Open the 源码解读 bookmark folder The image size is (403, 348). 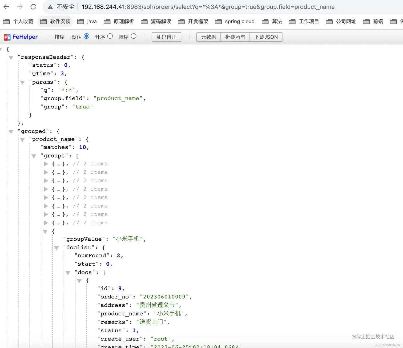156,21
